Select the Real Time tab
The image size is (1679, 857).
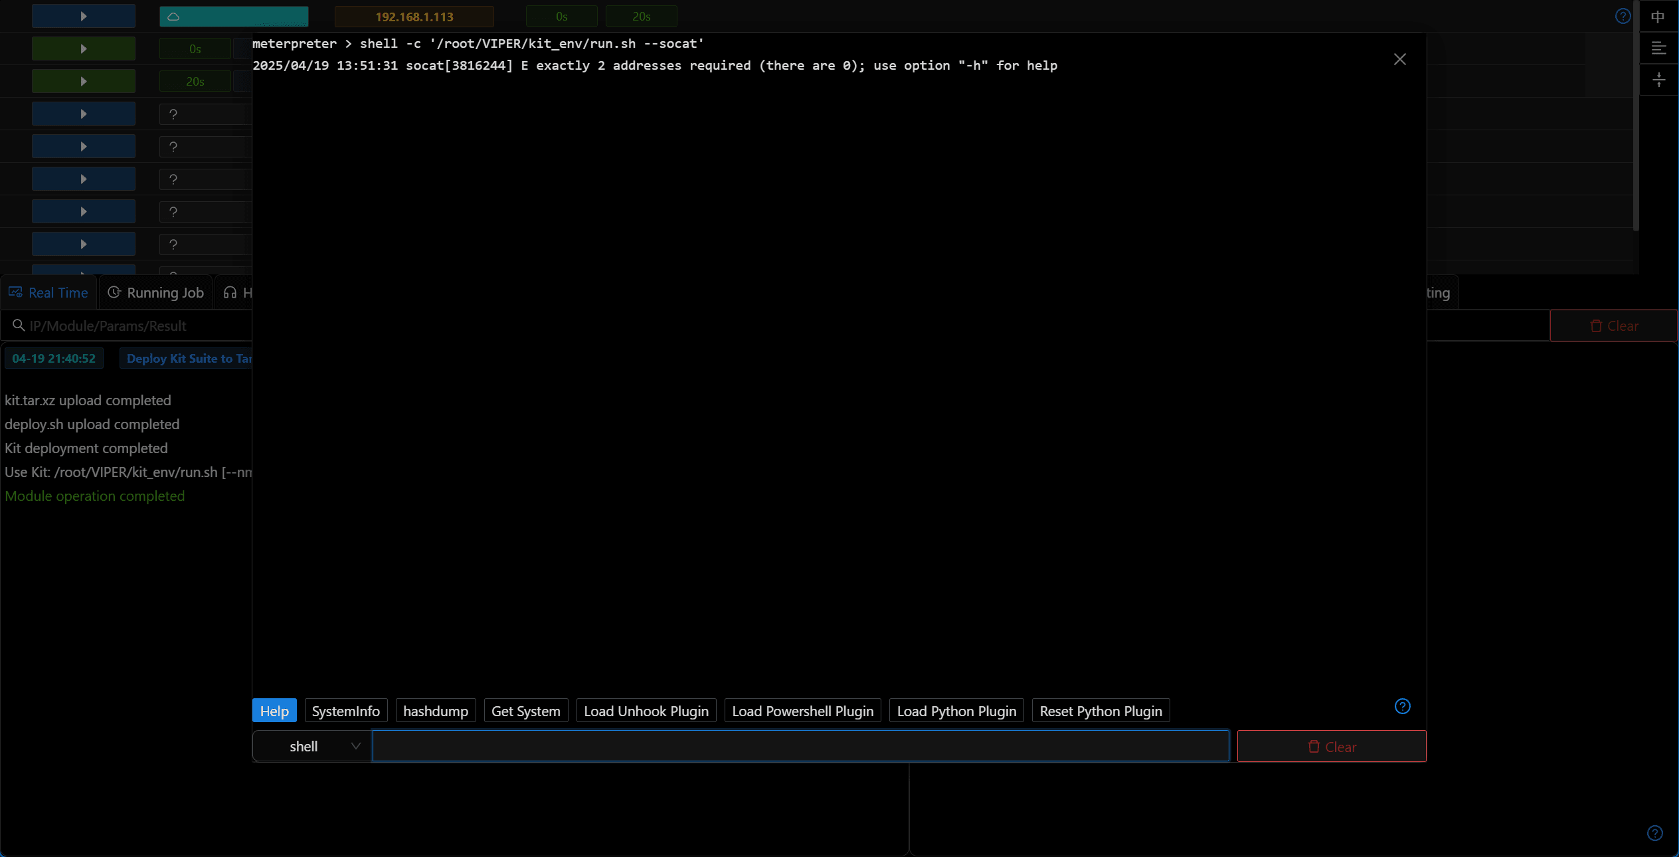click(48, 292)
